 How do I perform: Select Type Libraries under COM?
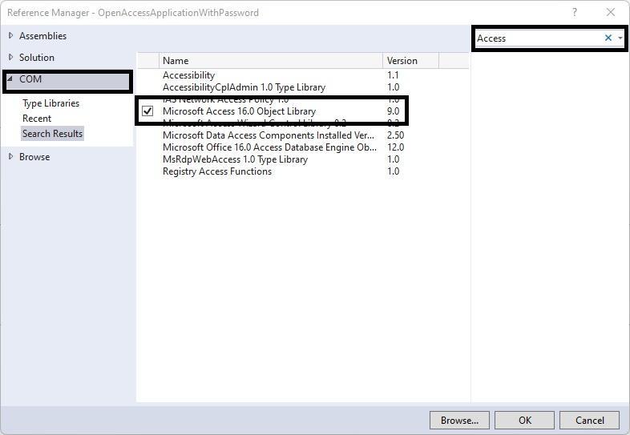coord(50,103)
